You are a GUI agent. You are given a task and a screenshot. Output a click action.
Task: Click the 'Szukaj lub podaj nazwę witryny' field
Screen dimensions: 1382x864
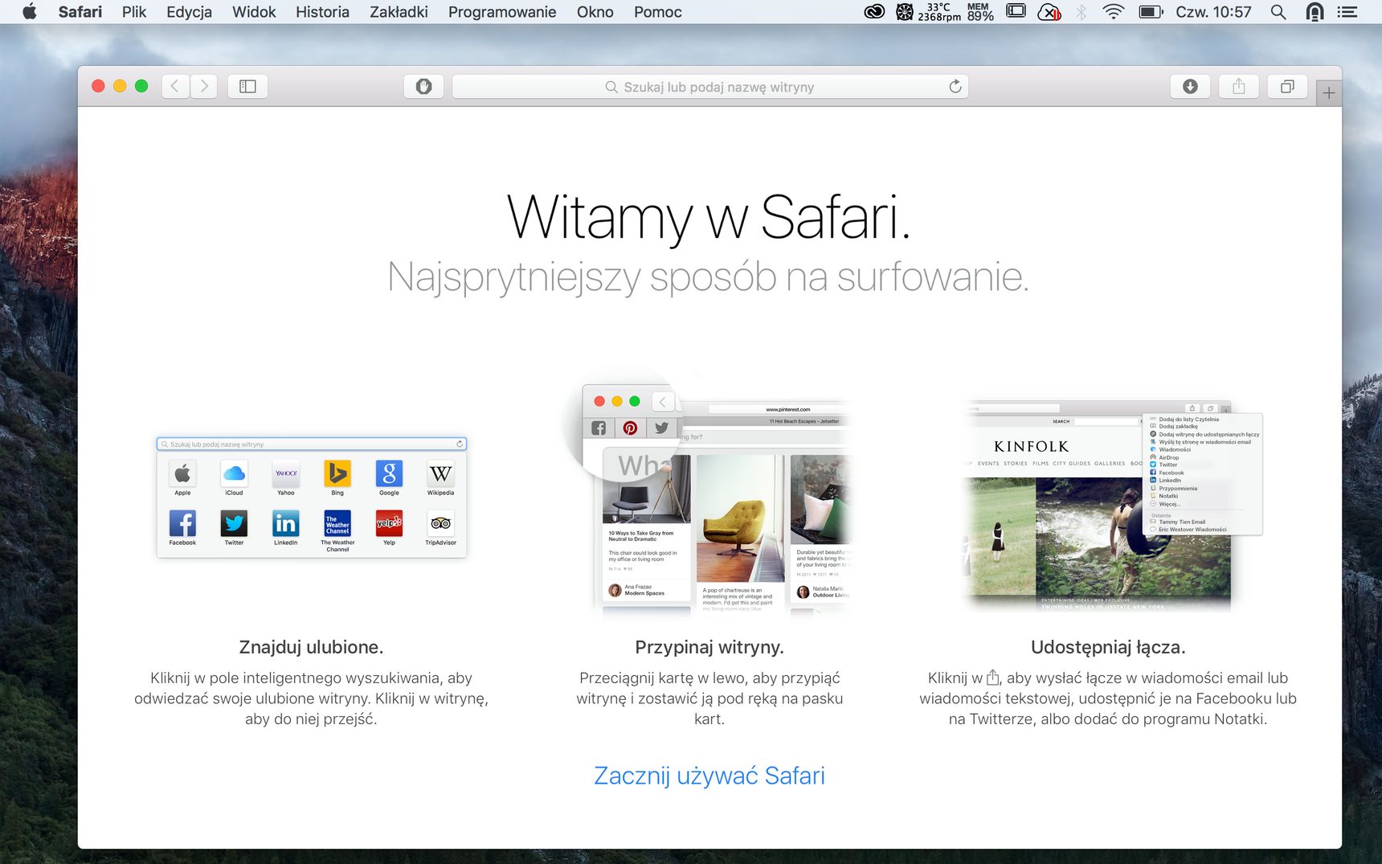[x=710, y=86]
